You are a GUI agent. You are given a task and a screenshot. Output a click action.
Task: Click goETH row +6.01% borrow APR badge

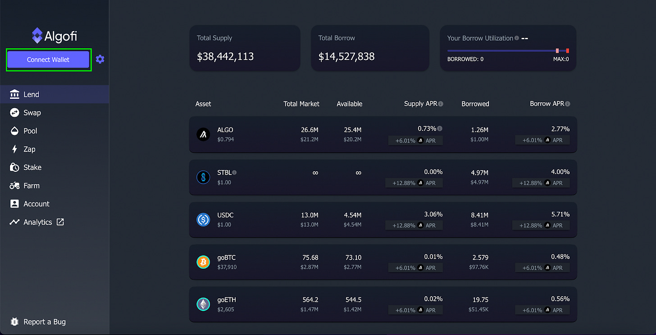tap(542, 310)
